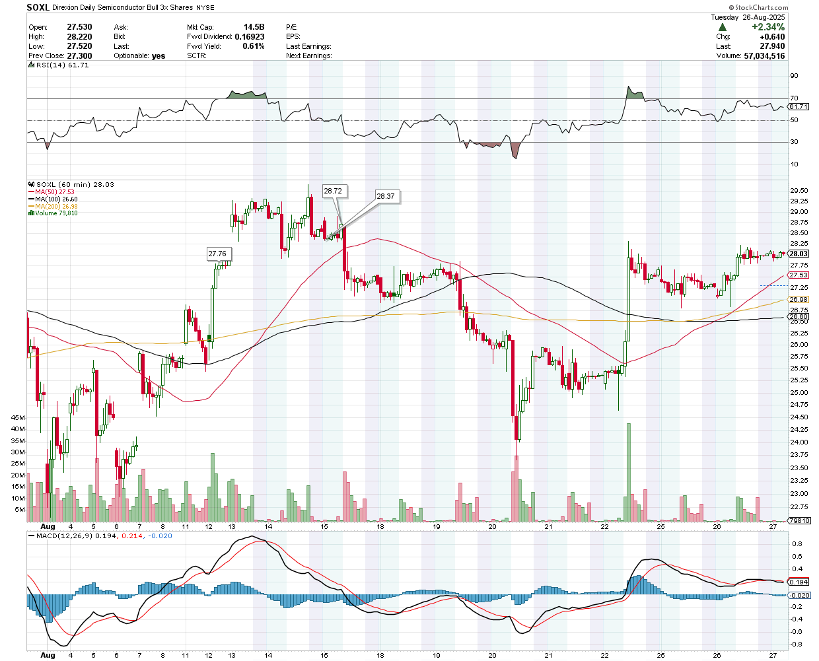Click the green up-triangle beside +2.34%
The image size is (819, 661).
click(723, 27)
